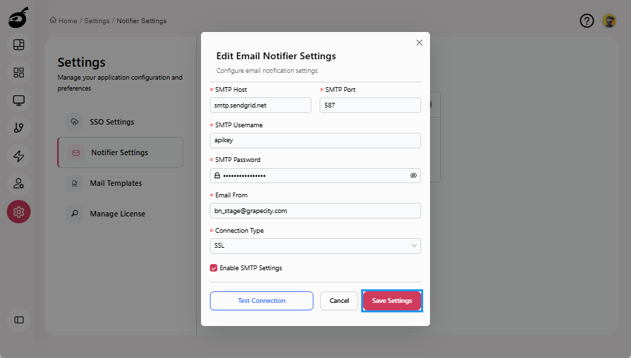Click the SSO Settings cloud icon
The width and height of the screenshot is (631, 358).
pyautogui.click(x=75, y=122)
